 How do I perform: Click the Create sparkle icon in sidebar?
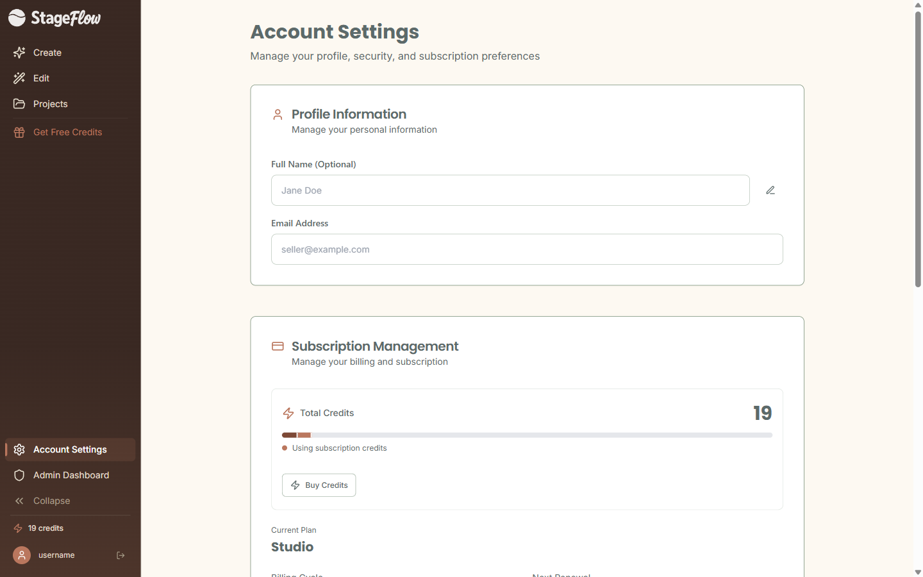pyautogui.click(x=19, y=53)
